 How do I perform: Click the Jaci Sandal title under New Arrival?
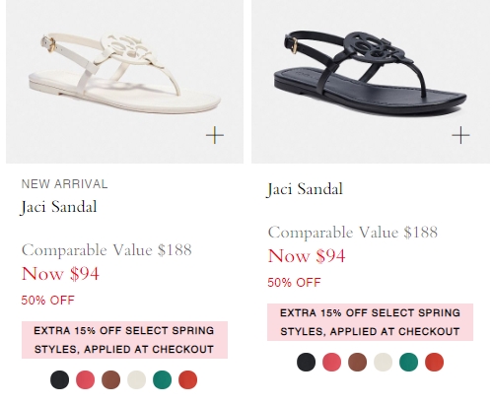pyautogui.click(x=58, y=207)
